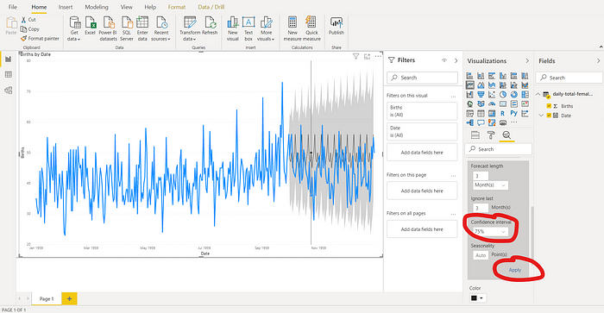
Task: Switch to Report view in left sidebar
Action: coord(8,59)
